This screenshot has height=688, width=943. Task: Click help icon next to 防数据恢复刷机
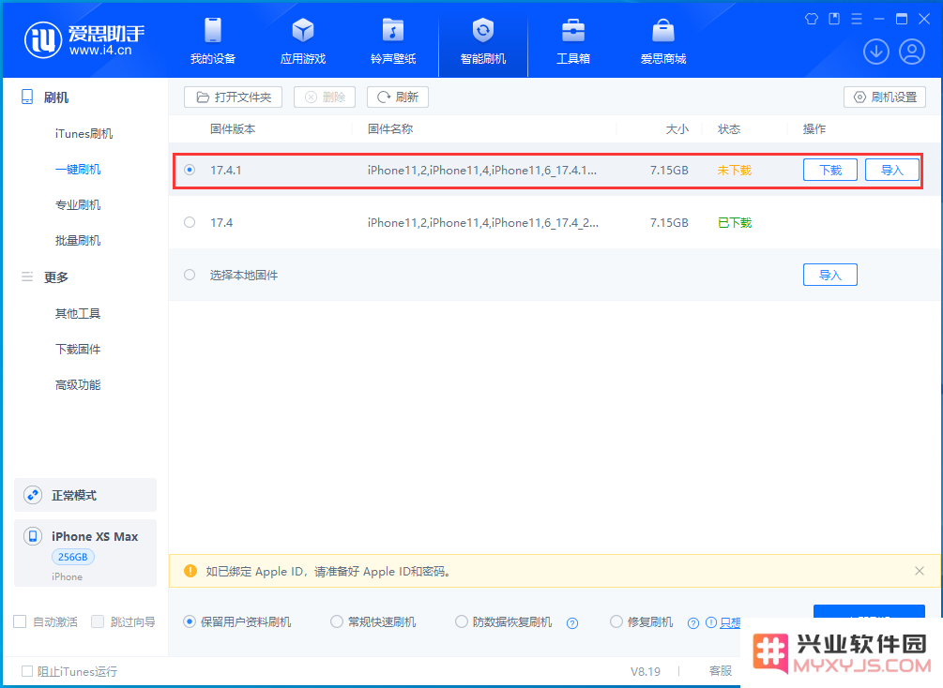click(572, 623)
